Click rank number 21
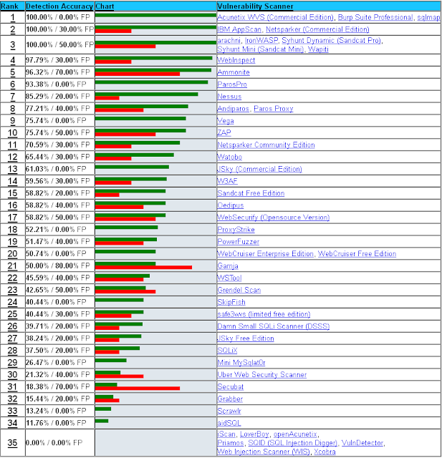This screenshot has height=458, width=442. point(13,266)
